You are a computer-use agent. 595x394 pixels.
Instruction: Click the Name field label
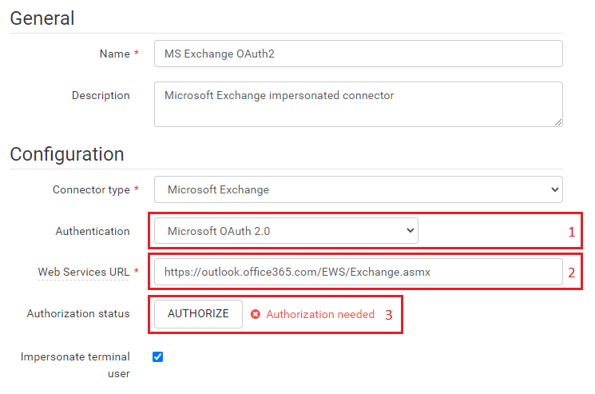pos(114,54)
